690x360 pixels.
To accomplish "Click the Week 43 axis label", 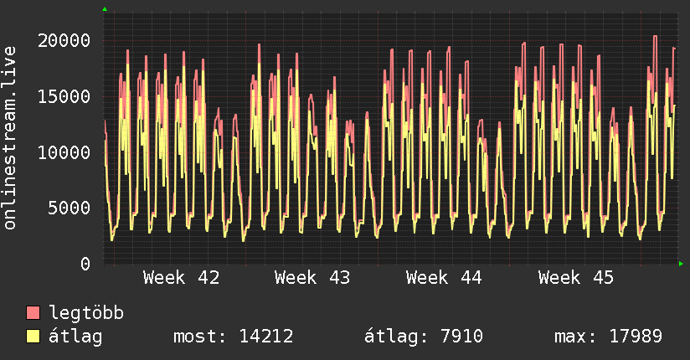I will pyautogui.click(x=312, y=278).
